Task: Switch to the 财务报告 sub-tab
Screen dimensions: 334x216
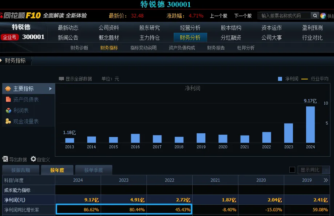Action: [216, 48]
